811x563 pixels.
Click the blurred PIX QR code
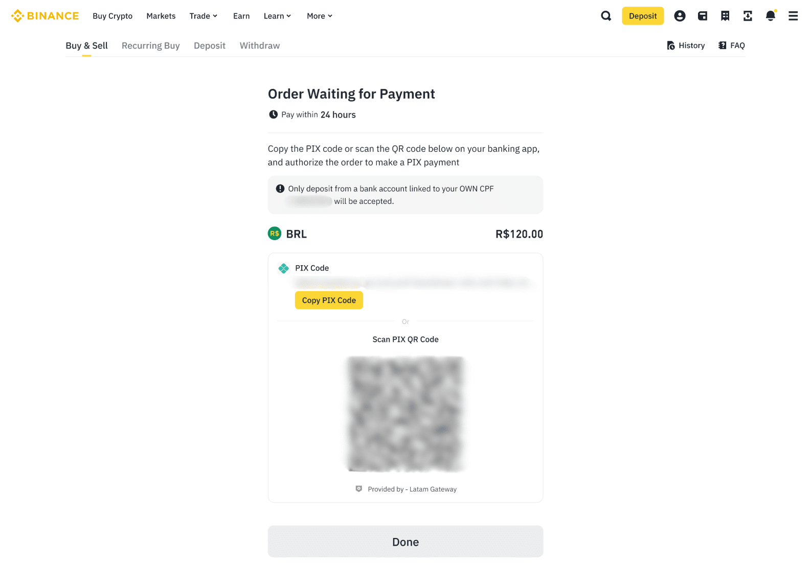coord(405,414)
